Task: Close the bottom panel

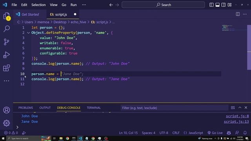Action: [x=246, y=108]
